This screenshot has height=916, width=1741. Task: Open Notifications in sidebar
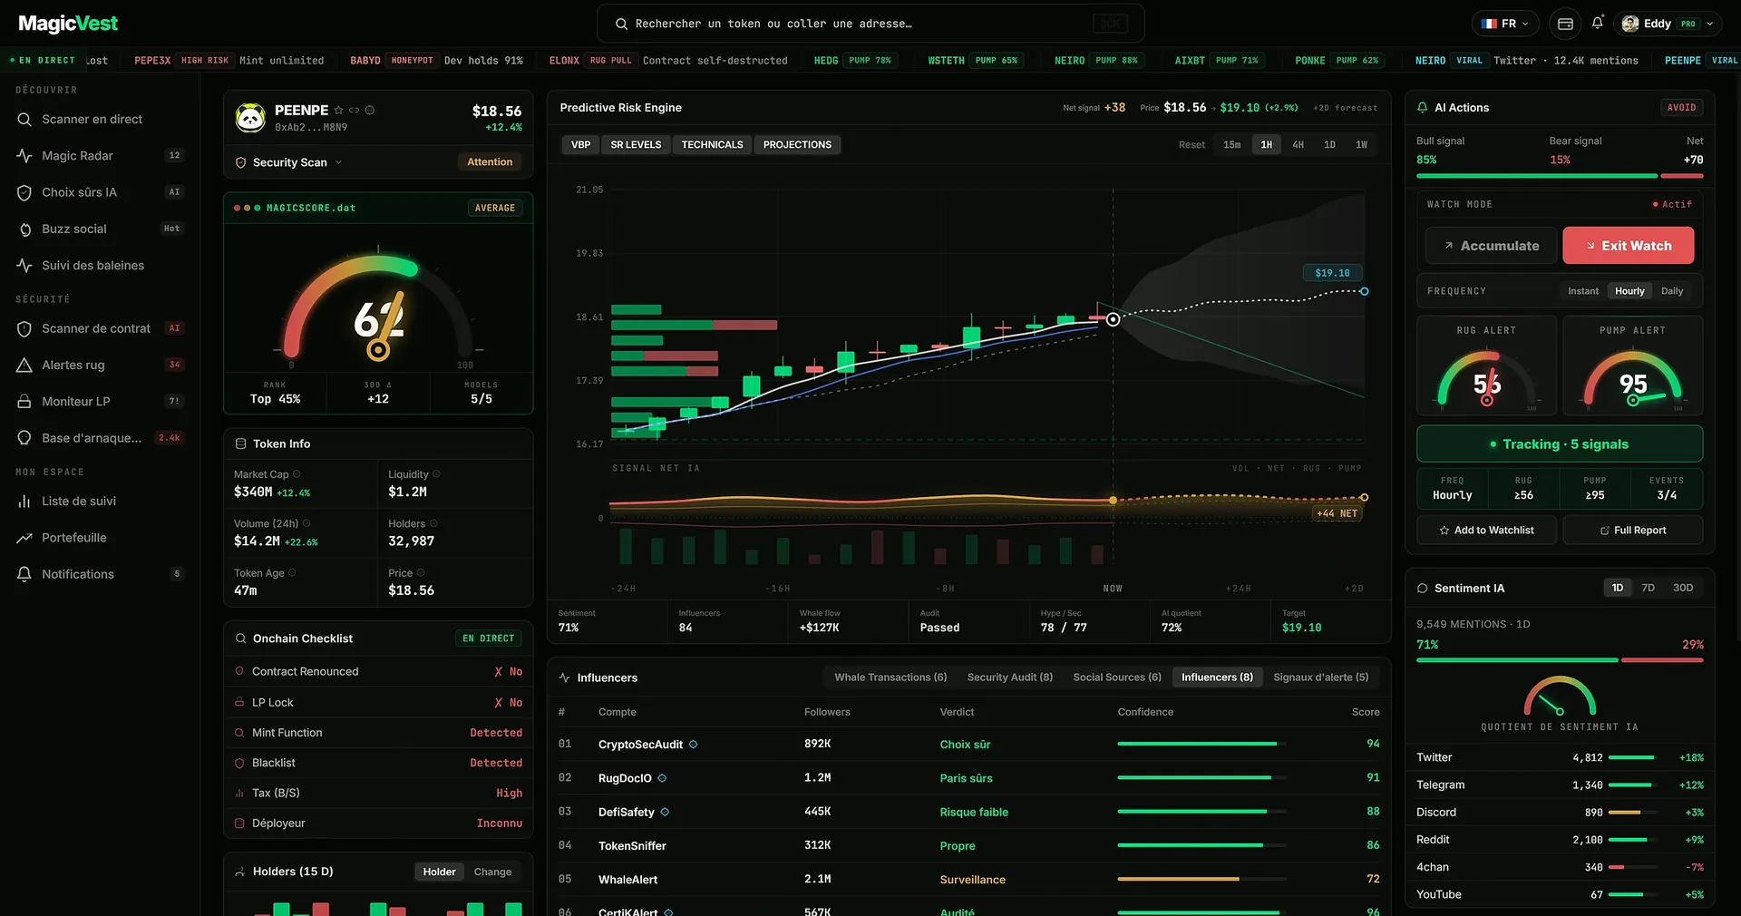click(100, 574)
